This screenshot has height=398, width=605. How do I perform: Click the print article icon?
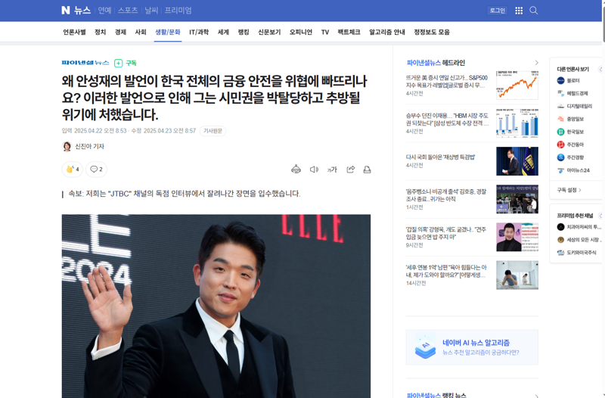click(367, 169)
